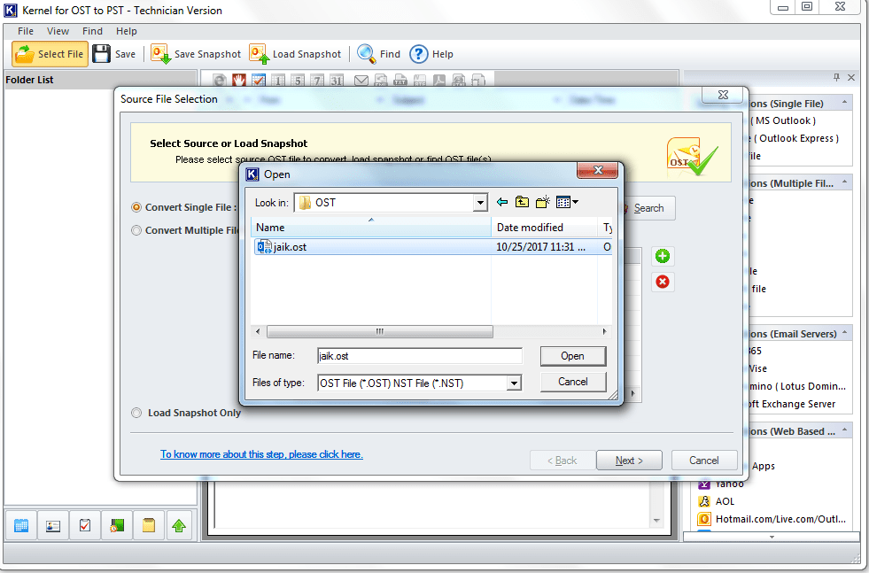
Task: Click the 'To know more about this step' link
Action: tap(261, 454)
